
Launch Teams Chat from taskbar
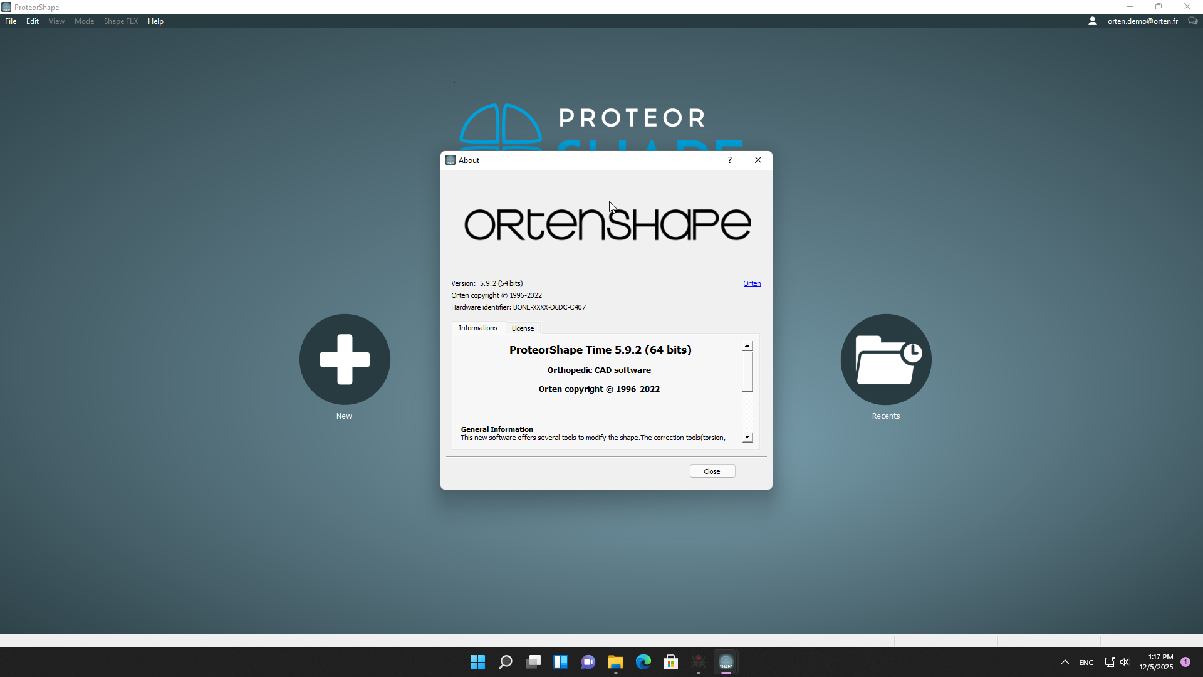[588, 663]
